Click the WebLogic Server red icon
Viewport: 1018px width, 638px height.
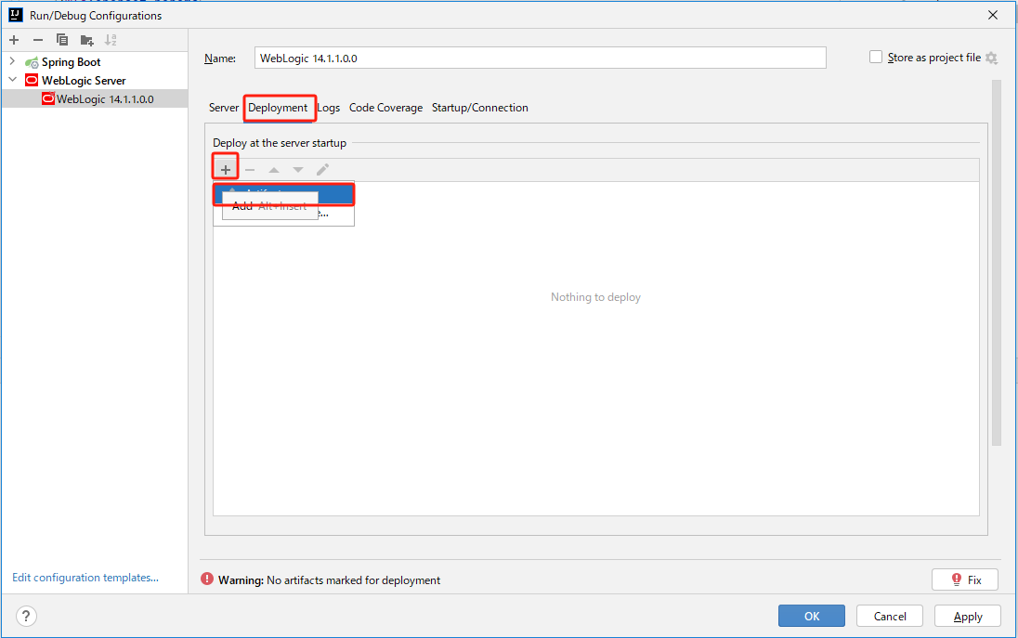[32, 81]
